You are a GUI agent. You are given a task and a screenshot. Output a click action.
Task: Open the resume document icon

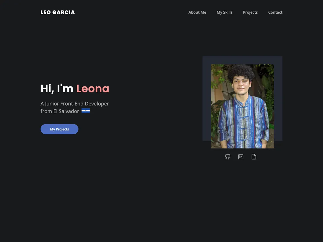[x=254, y=156]
